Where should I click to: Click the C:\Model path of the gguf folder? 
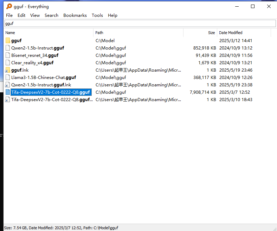tap(105, 41)
